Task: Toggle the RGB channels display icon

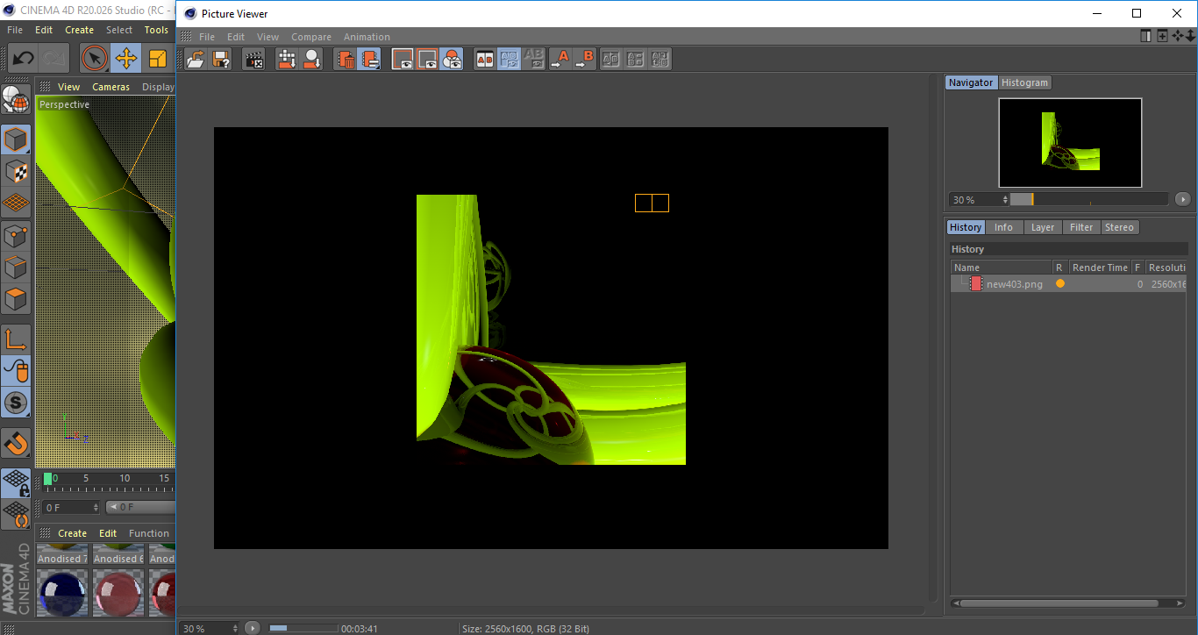Action: click(x=452, y=59)
